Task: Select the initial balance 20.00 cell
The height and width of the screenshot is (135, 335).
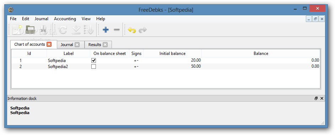Action: click(x=172, y=61)
